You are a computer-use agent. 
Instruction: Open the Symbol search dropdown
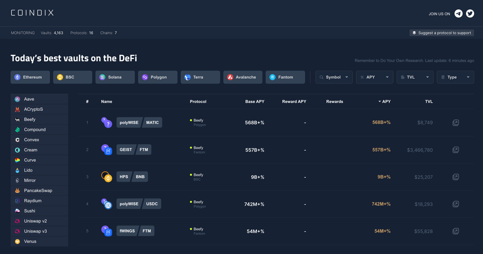pos(334,77)
